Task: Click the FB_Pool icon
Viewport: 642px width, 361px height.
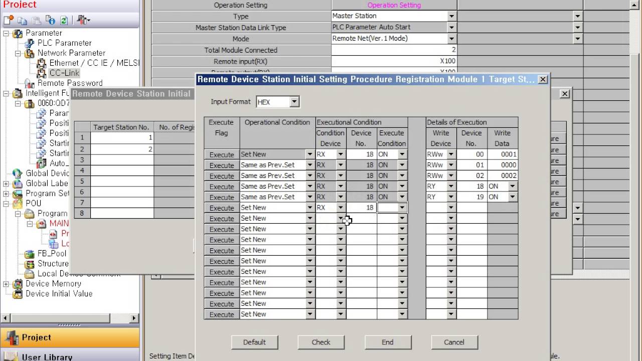Action: [x=30, y=254]
